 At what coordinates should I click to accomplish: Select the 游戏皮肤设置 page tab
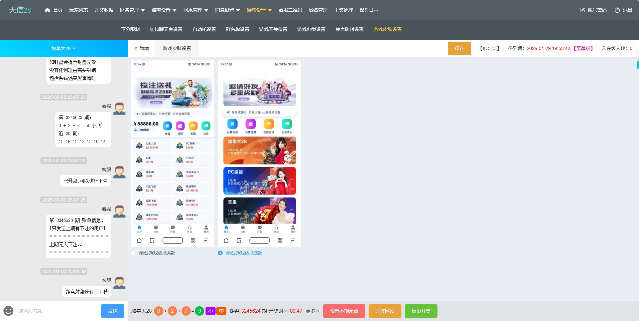coord(177,48)
